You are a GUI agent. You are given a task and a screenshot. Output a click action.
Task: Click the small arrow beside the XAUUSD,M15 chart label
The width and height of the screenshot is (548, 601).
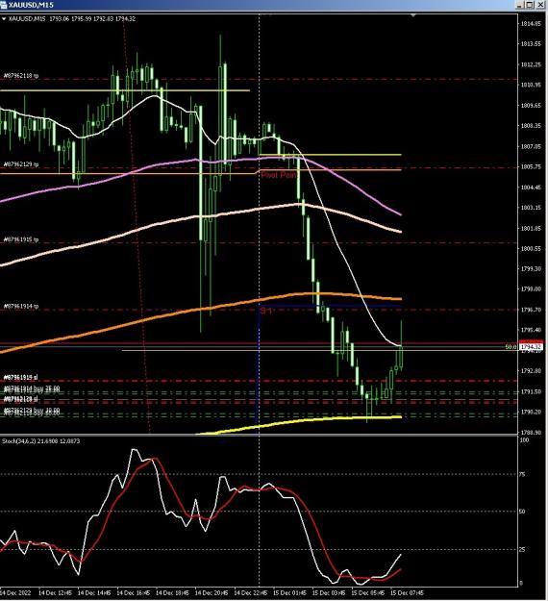pos(4,19)
